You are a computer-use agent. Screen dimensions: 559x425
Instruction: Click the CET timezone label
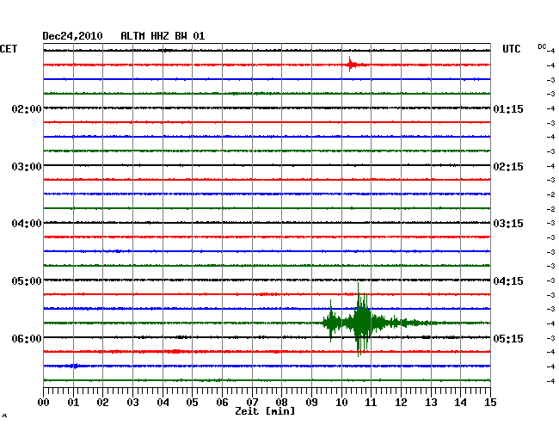click(x=9, y=49)
